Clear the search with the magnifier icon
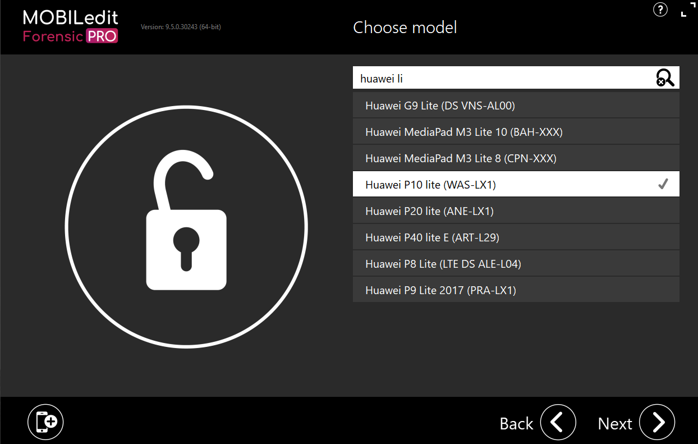698x444 pixels. pos(665,78)
